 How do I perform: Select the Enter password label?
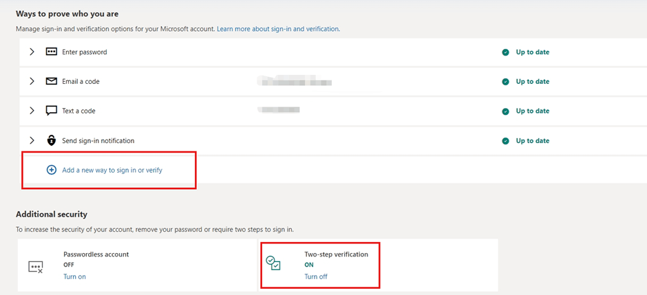(x=85, y=52)
